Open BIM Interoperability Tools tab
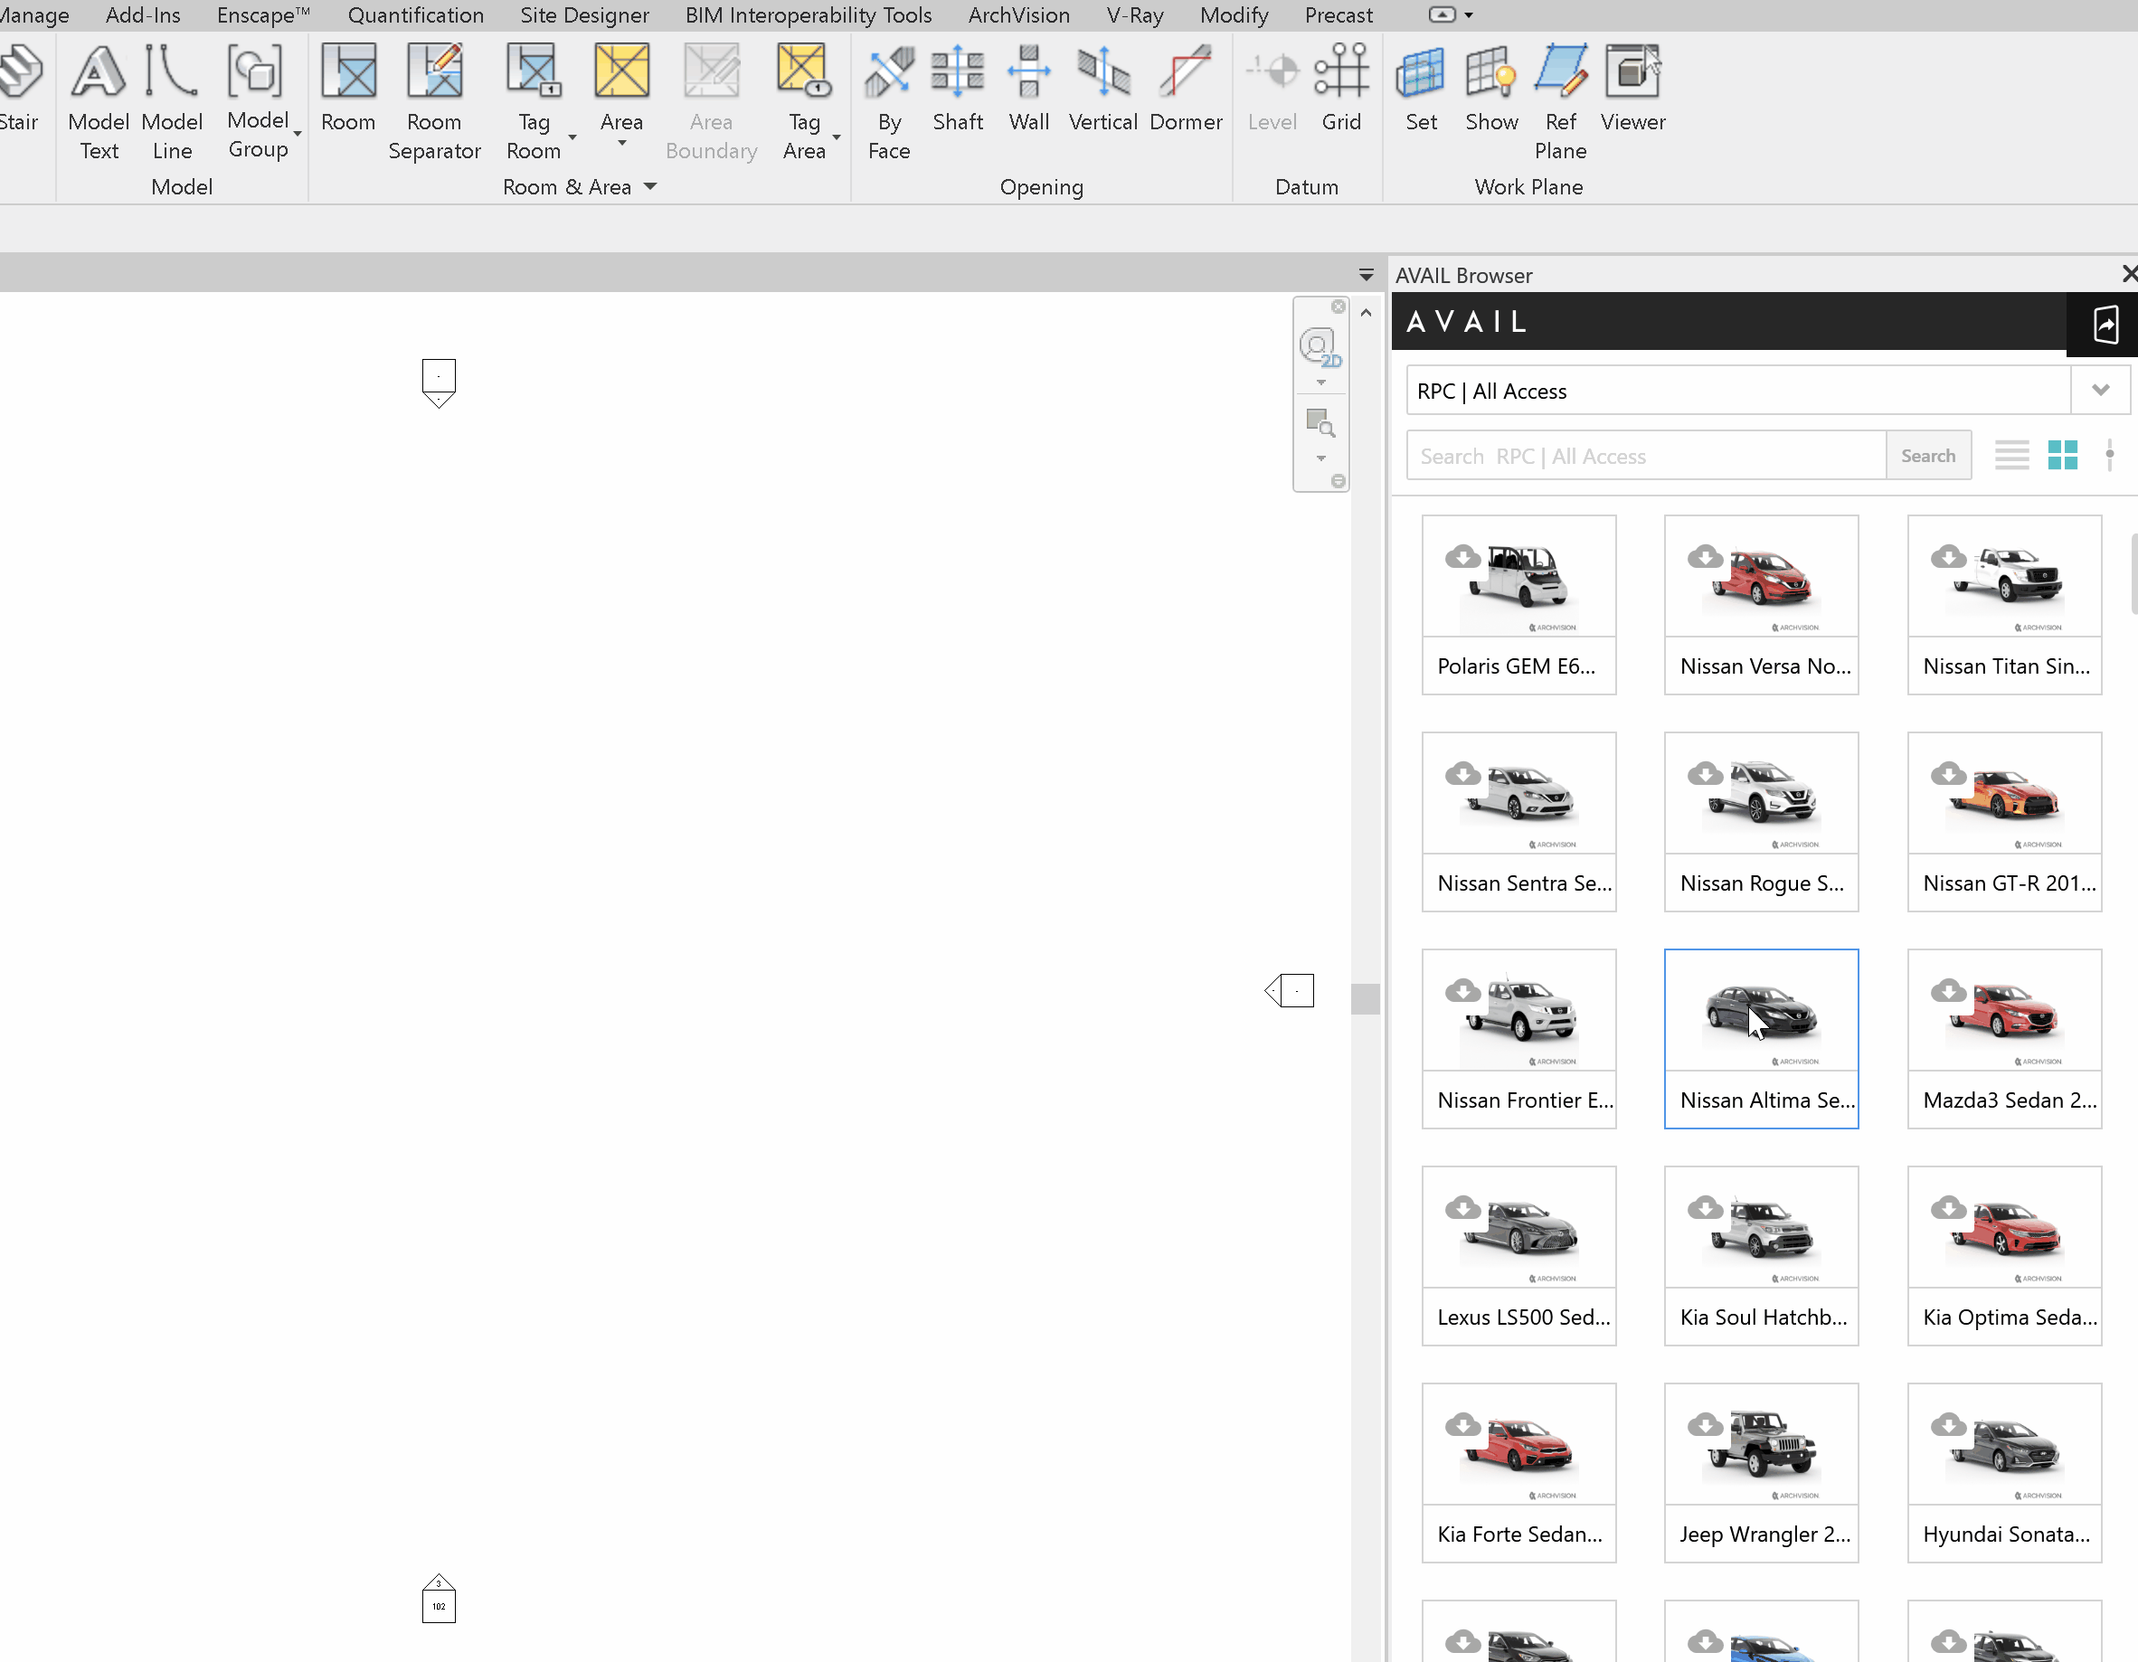 coord(809,14)
